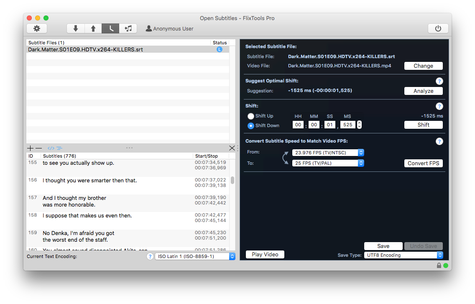The image size is (475, 304).
Task: Toggle the code tags view icon
Action: pos(51,148)
